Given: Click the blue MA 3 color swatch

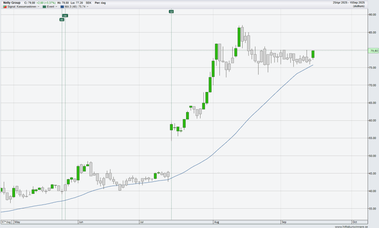Looking at the screenshot, I should [x=62, y=7].
